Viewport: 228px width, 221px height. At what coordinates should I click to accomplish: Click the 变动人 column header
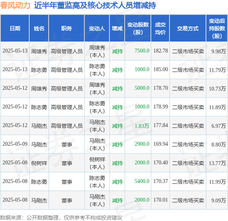tap(97, 29)
